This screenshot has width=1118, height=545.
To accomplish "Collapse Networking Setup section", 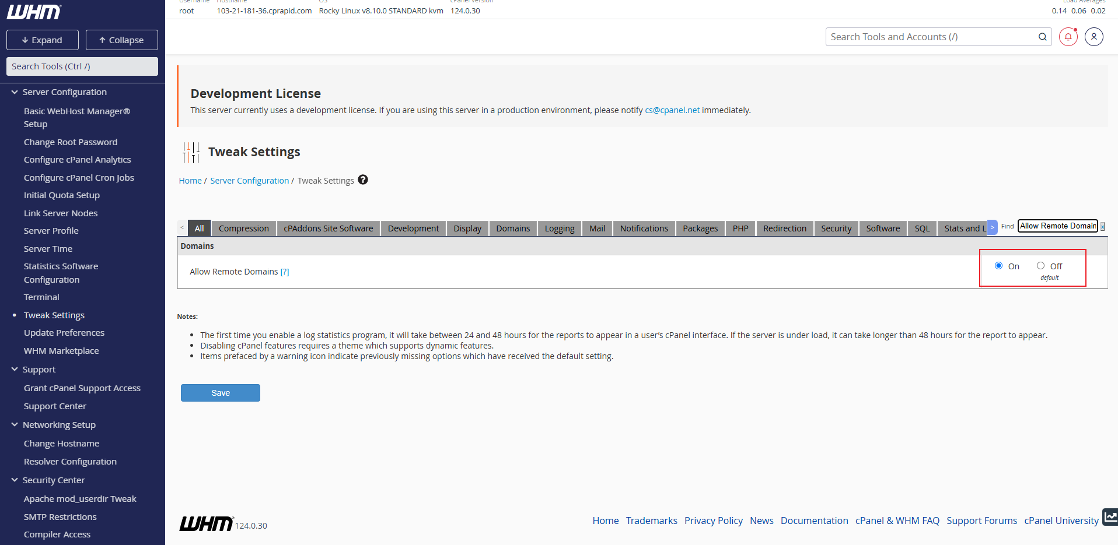I will (15, 425).
